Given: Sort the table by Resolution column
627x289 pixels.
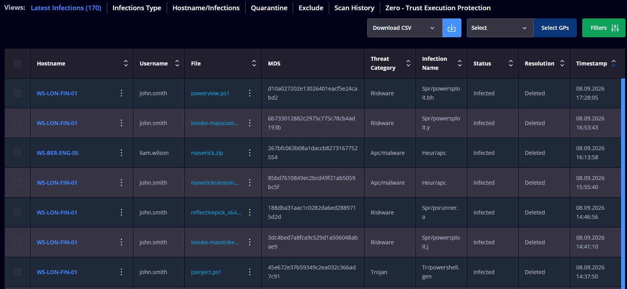Looking at the screenshot, I should [562, 63].
